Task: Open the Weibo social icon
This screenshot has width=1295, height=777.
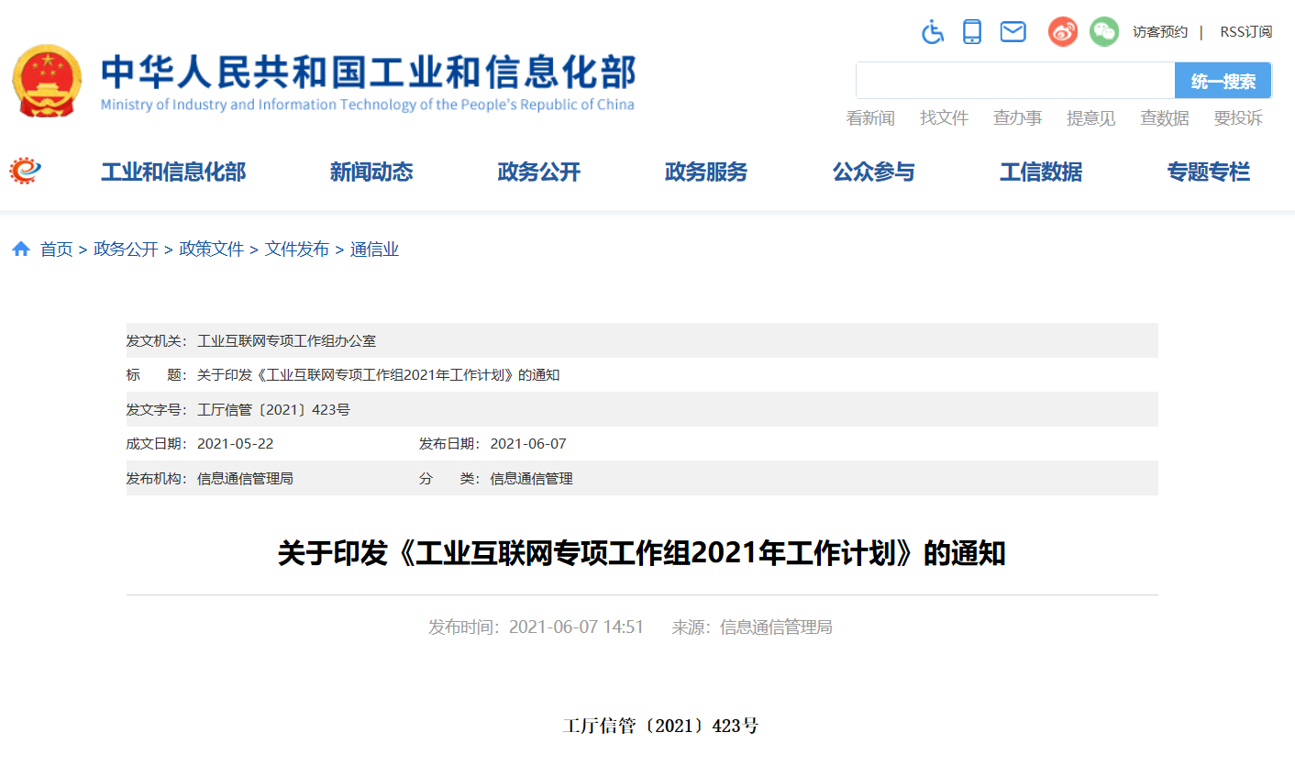Action: 1063,32
